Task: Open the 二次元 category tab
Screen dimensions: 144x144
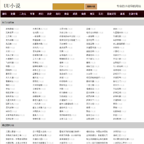Action: click(22, 14)
